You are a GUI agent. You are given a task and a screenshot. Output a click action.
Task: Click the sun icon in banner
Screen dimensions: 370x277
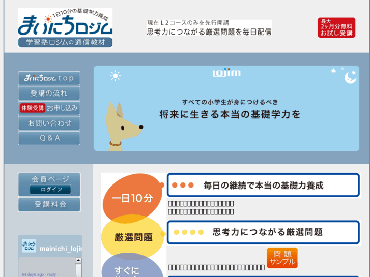115,76
